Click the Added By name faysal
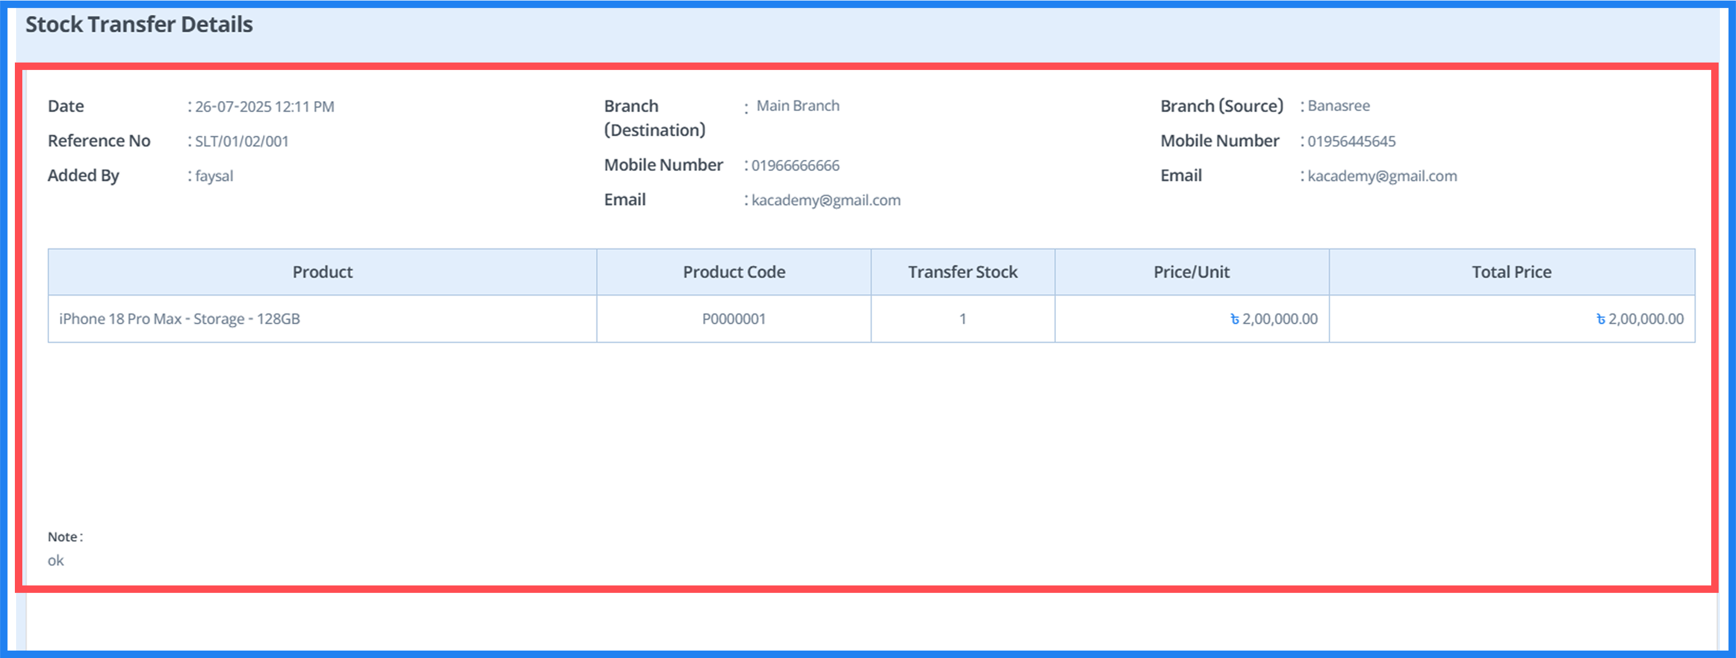The height and width of the screenshot is (658, 1736). (214, 177)
